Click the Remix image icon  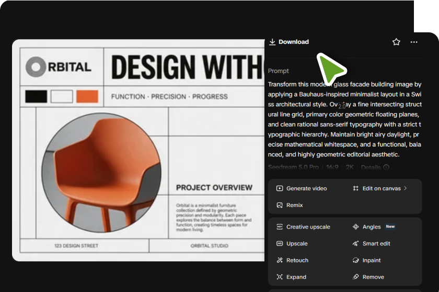click(280, 205)
